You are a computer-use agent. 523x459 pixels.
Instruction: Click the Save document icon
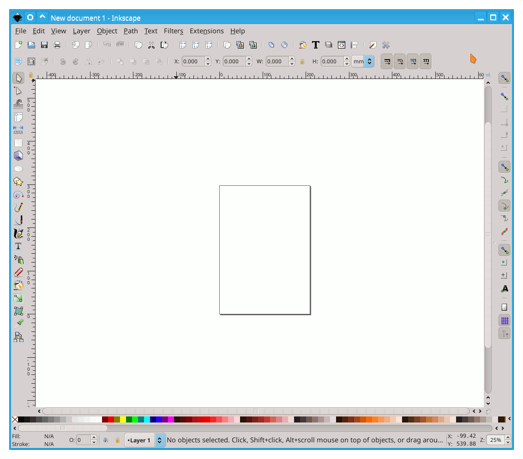(44, 45)
